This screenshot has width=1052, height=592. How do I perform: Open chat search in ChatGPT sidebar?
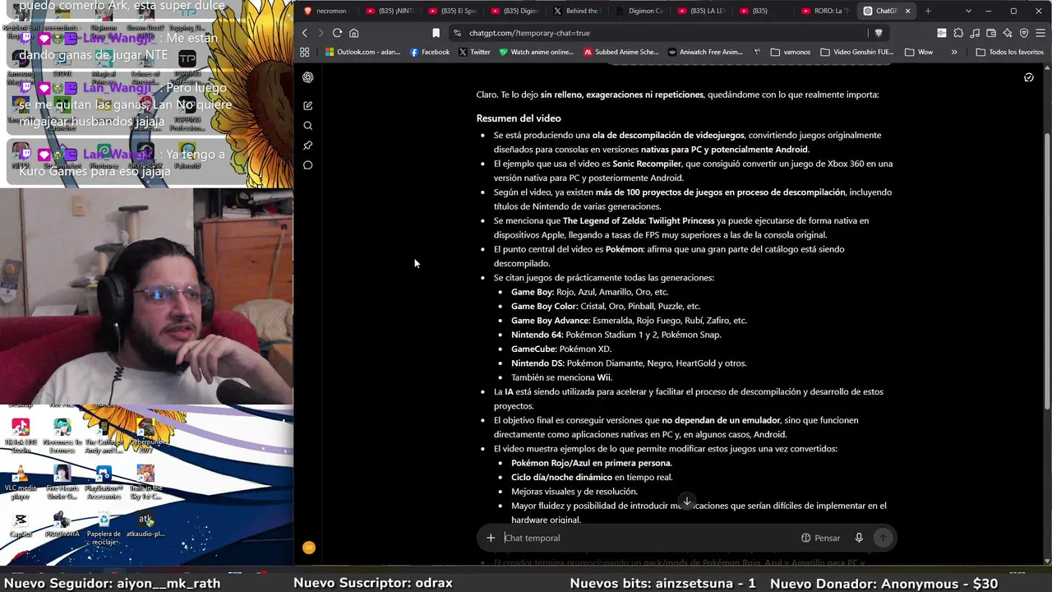307,126
